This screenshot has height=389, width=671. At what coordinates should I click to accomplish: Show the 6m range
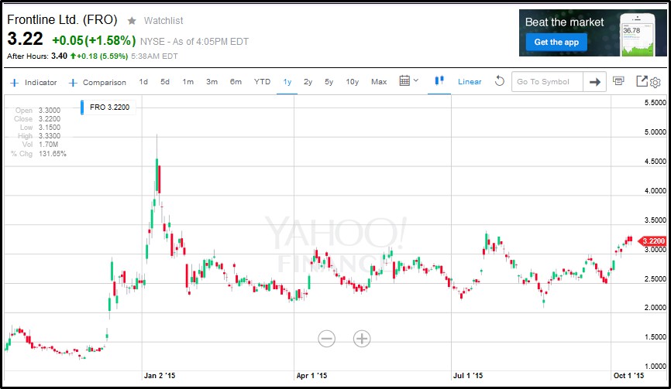[236, 81]
